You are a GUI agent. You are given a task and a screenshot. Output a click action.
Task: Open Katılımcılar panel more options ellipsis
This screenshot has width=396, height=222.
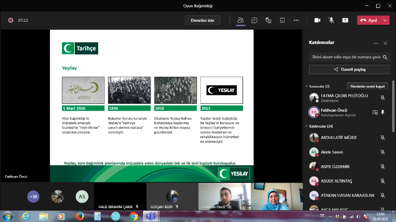pyautogui.click(x=376, y=43)
